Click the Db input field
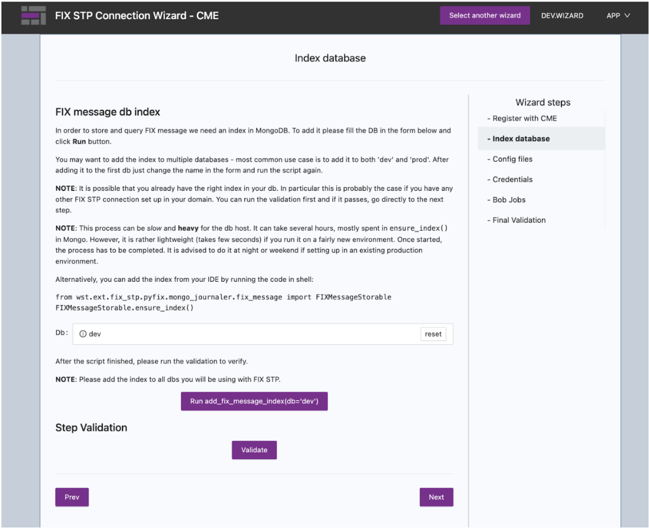This screenshot has height=529, width=649. [262, 334]
